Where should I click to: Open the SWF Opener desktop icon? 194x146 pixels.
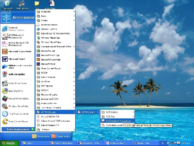tap(22, 5)
